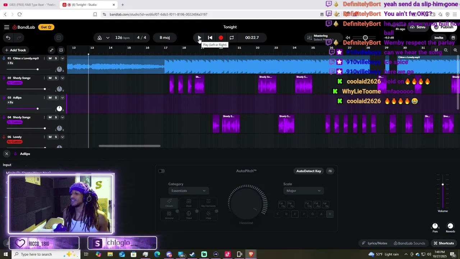Zoom out the timeline
Image resolution: width=460 pixels, height=259 pixels.
point(446,50)
